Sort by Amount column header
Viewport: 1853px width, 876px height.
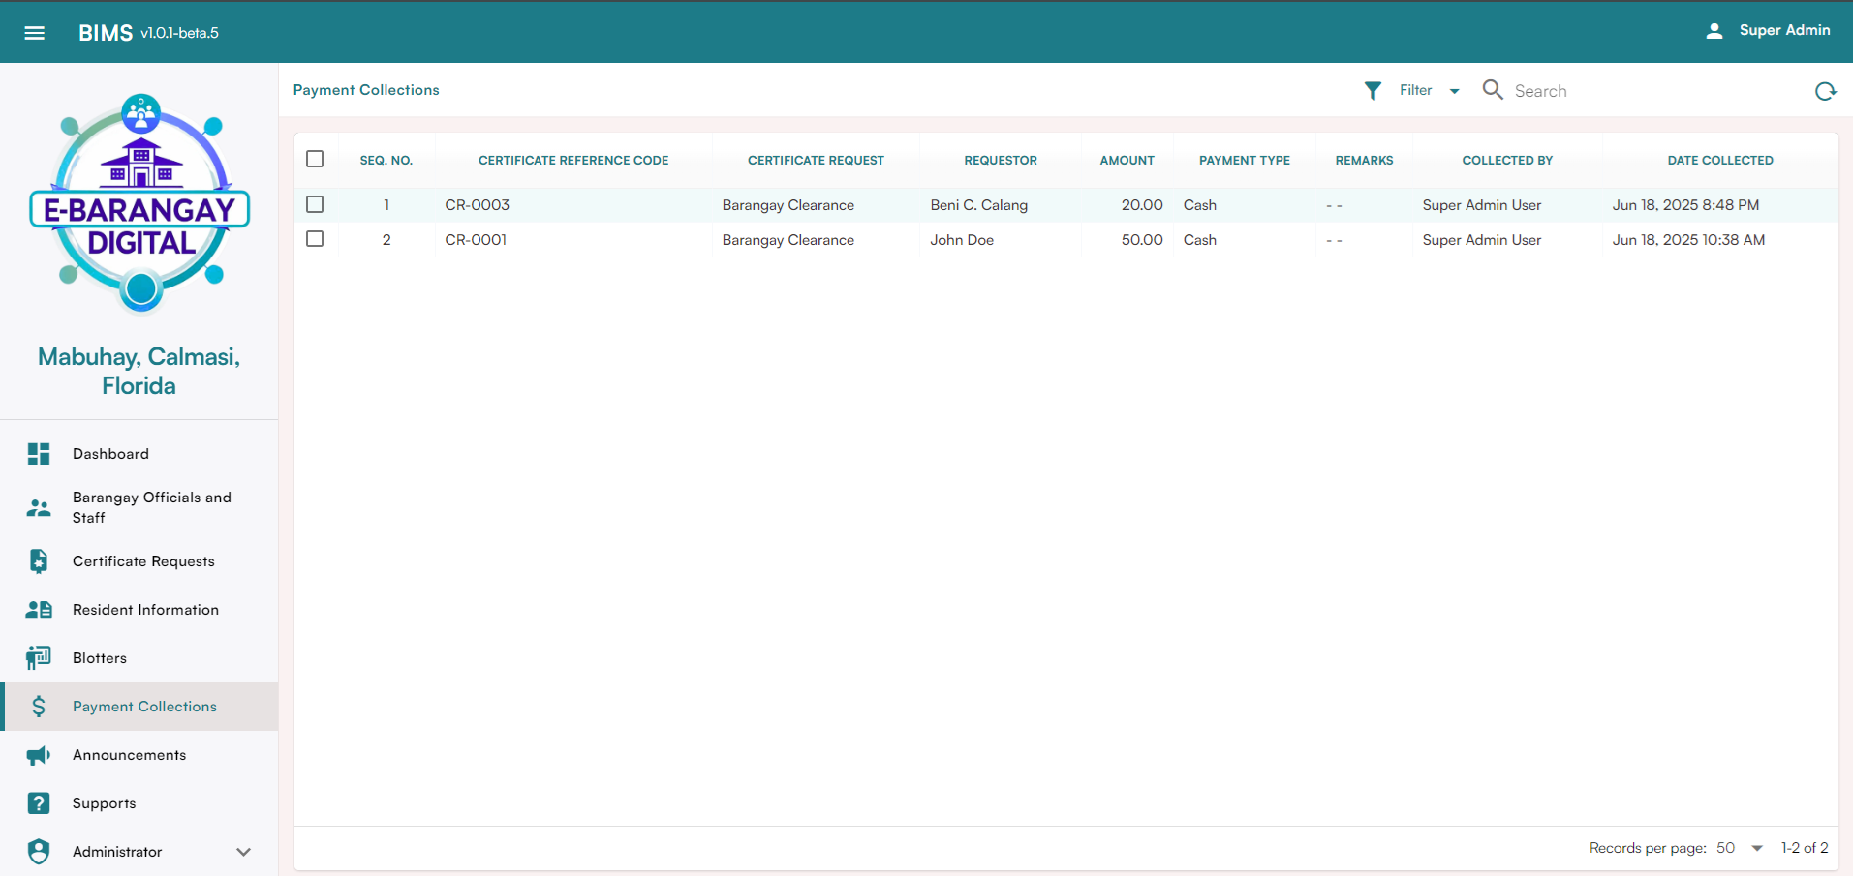point(1127,161)
